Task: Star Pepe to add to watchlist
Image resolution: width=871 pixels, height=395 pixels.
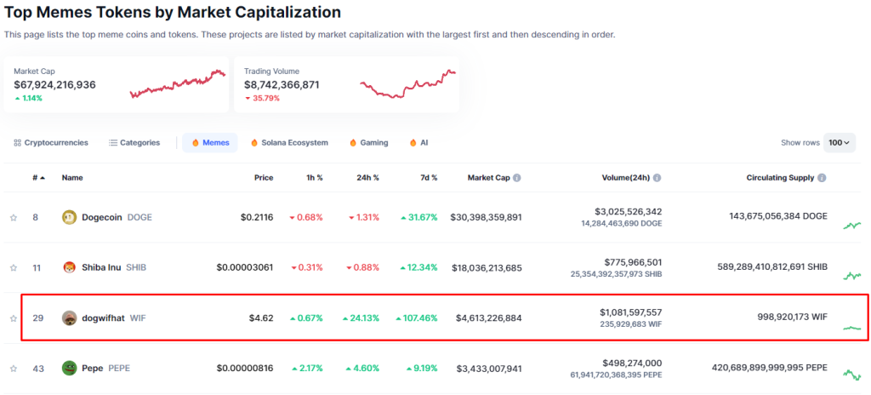Action: tap(14, 369)
